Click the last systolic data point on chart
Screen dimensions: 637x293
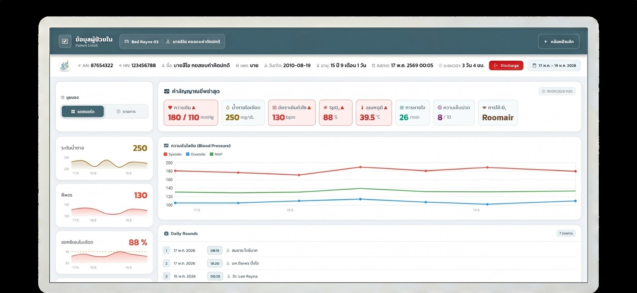click(575, 171)
